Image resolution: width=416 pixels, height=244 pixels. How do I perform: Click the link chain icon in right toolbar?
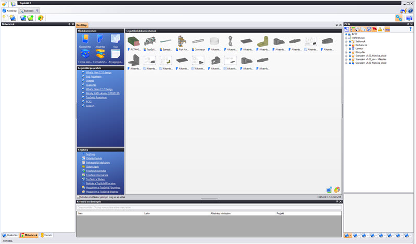pos(399,18)
